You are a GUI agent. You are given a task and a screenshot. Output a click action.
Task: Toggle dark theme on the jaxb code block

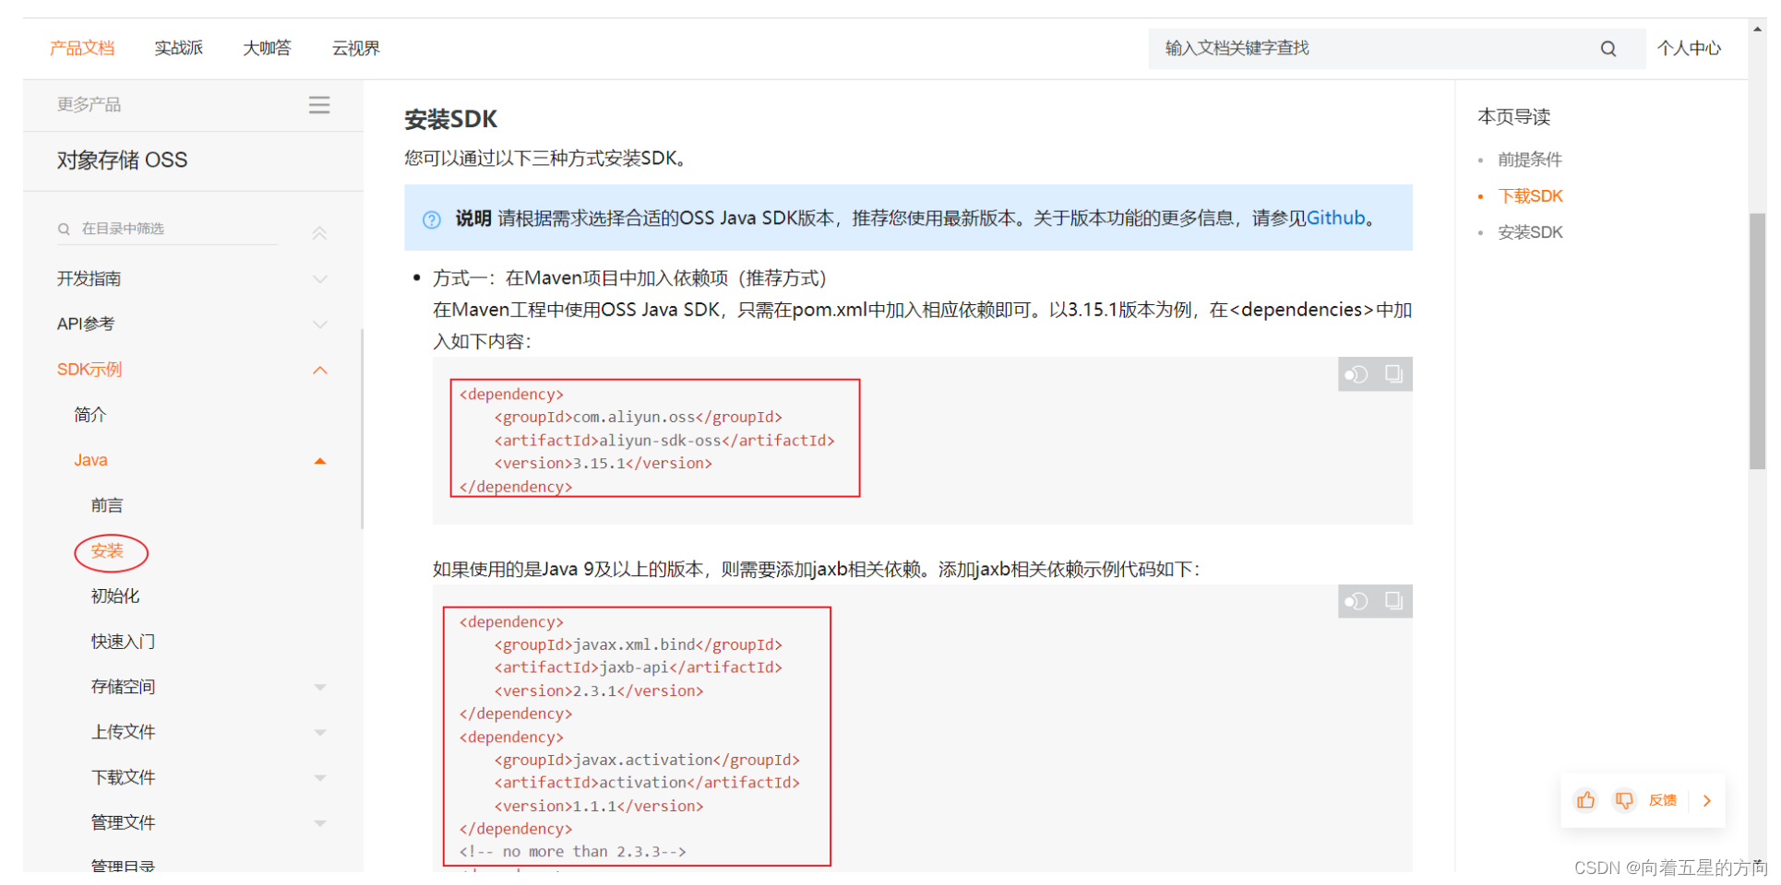pyautogui.click(x=1356, y=600)
